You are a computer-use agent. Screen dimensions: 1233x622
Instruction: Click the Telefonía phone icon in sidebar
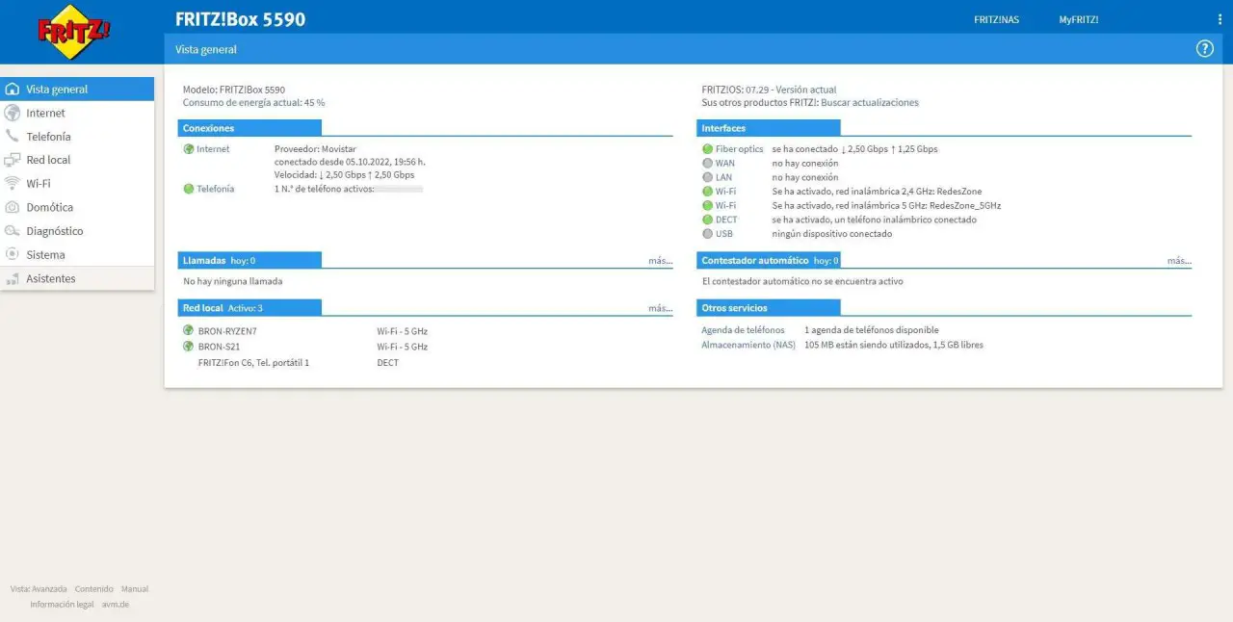click(x=13, y=137)
